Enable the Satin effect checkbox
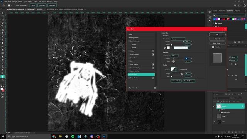Image resolution: width=247 pixels, height=139 pixels. [129, 61]
